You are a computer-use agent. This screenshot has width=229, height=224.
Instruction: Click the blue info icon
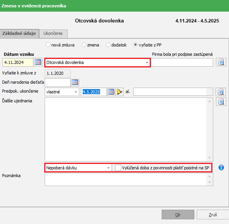pyautogui.click(x=221, y=167)
